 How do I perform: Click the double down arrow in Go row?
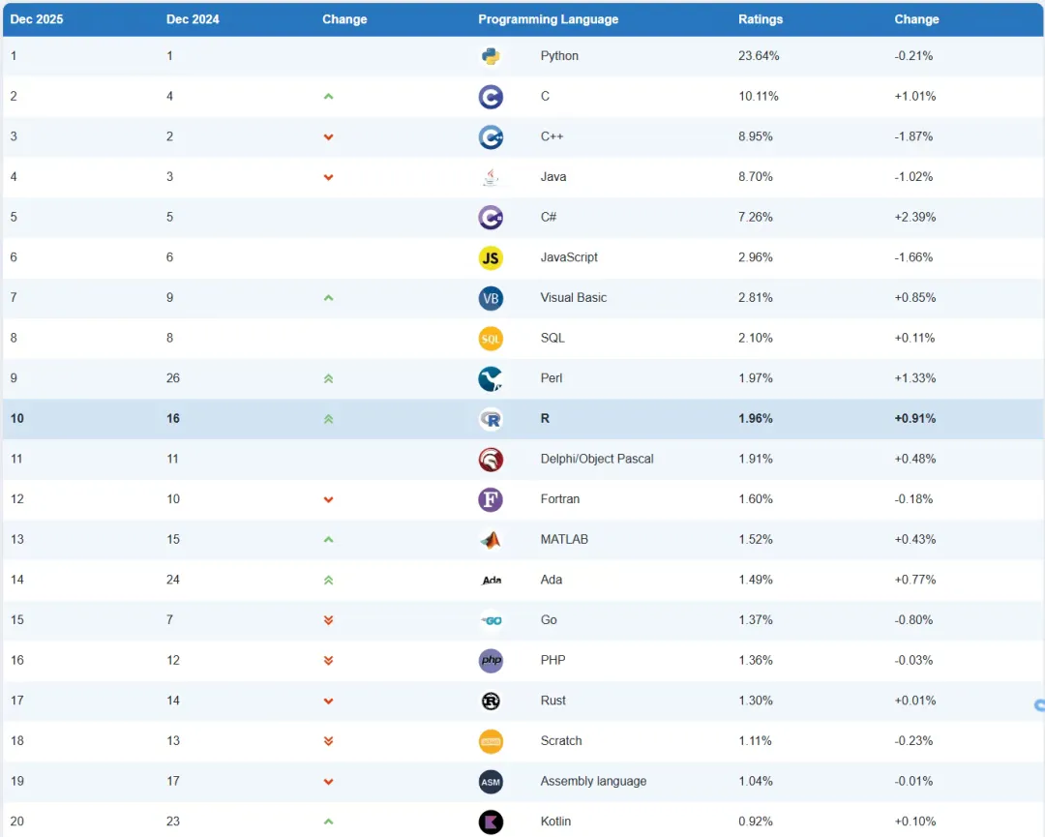pos(328,620)
